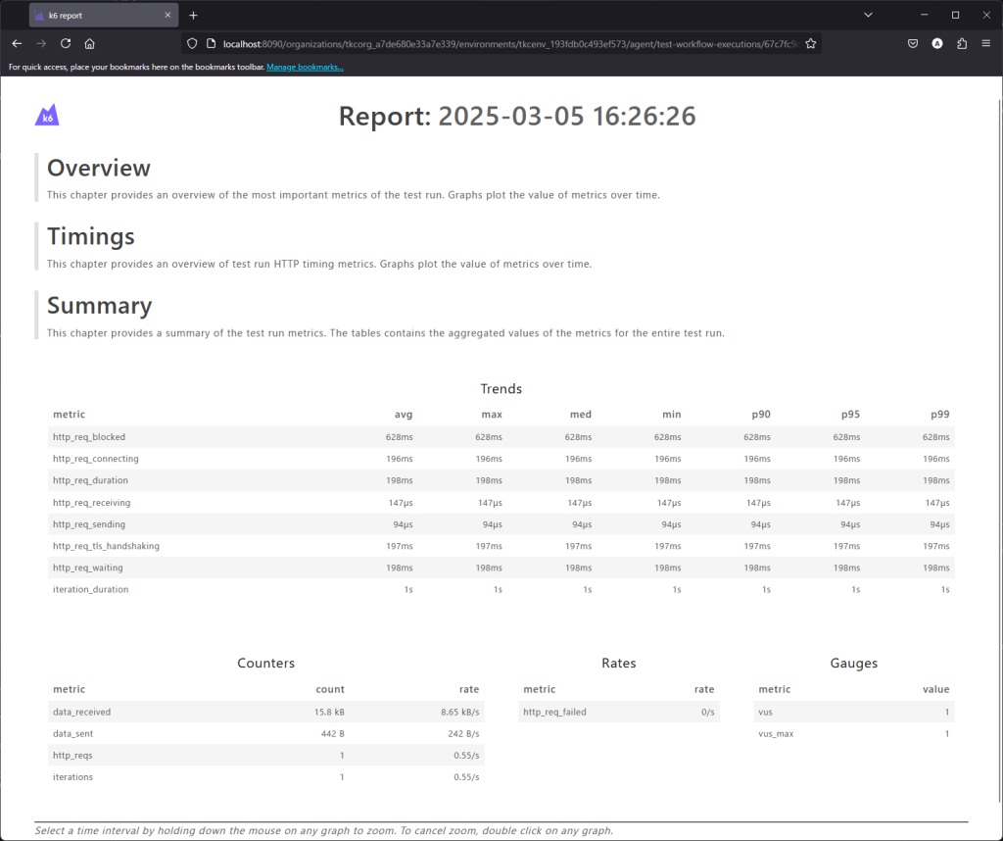Click the page's vertical scrollbar

[x=998, y=392]
